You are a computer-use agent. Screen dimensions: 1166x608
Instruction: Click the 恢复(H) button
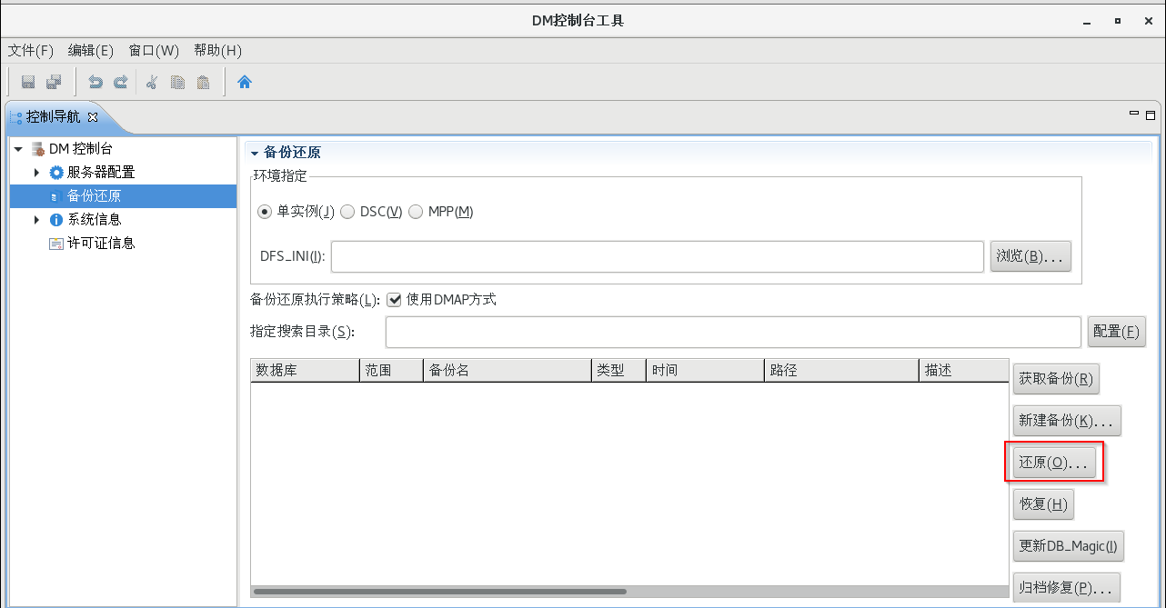pos(1043,504)
